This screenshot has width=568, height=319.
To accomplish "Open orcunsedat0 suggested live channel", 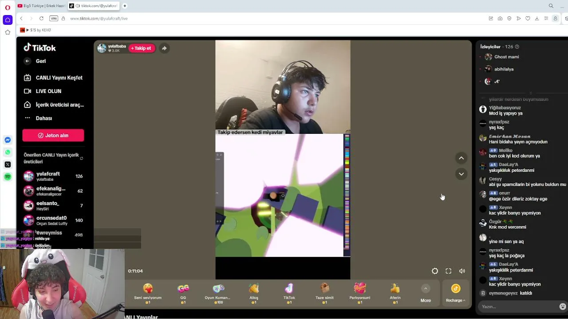I will point(53,220).
